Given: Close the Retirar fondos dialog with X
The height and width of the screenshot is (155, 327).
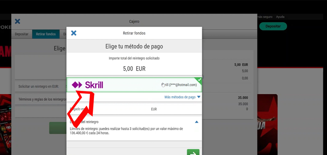Looking at the screenshot, I should coord(74,33).
